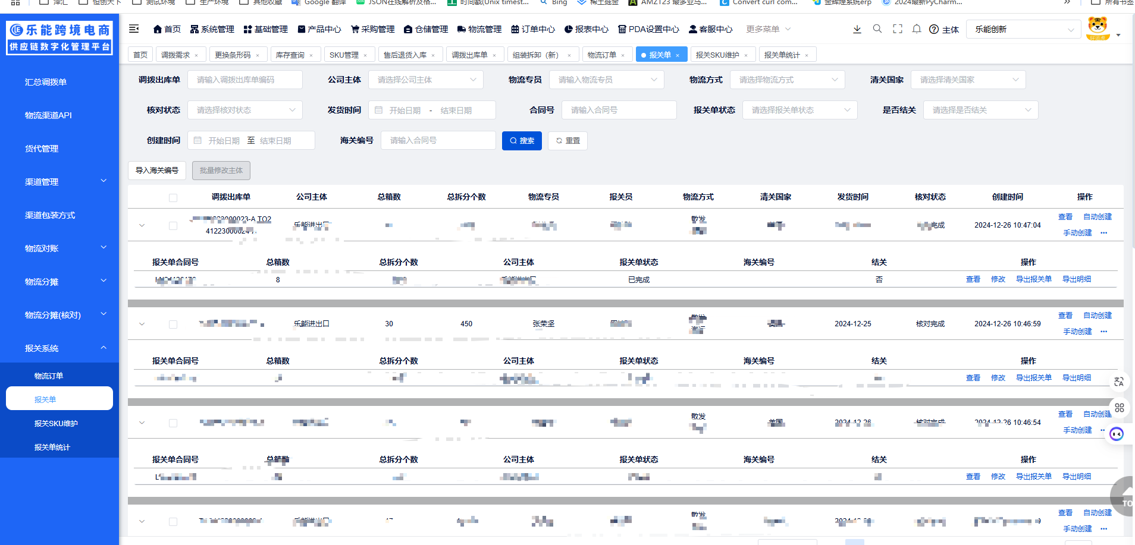Toggle fullscreen using the expand icon
The image size is (1135, 545).
point(897,29)
